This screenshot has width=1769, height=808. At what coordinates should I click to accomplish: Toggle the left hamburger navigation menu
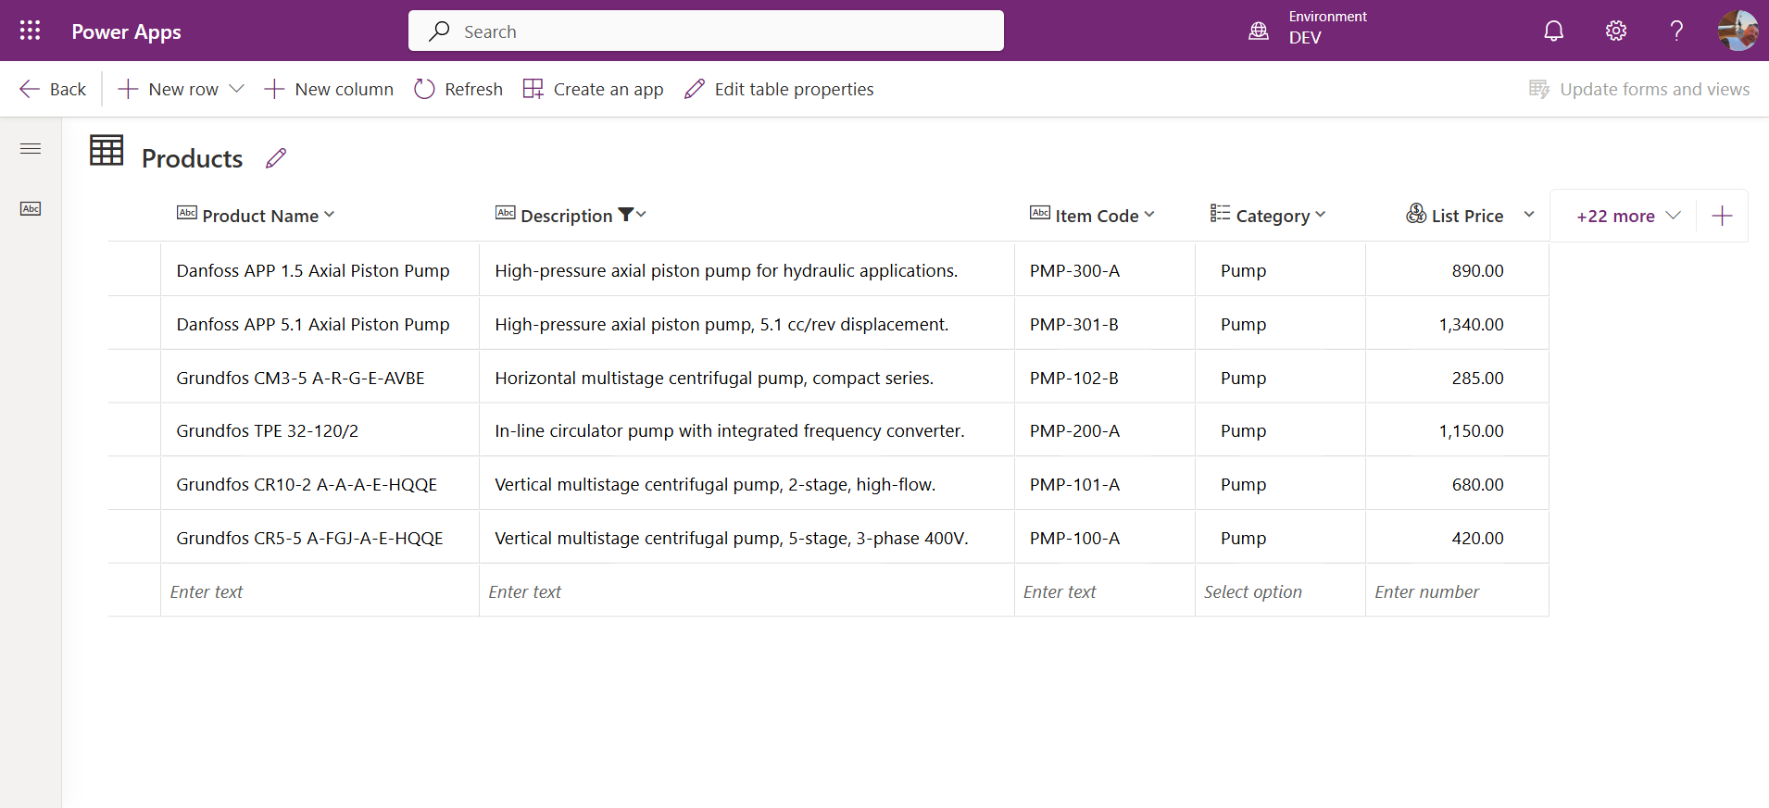click(x=31, y=148)
